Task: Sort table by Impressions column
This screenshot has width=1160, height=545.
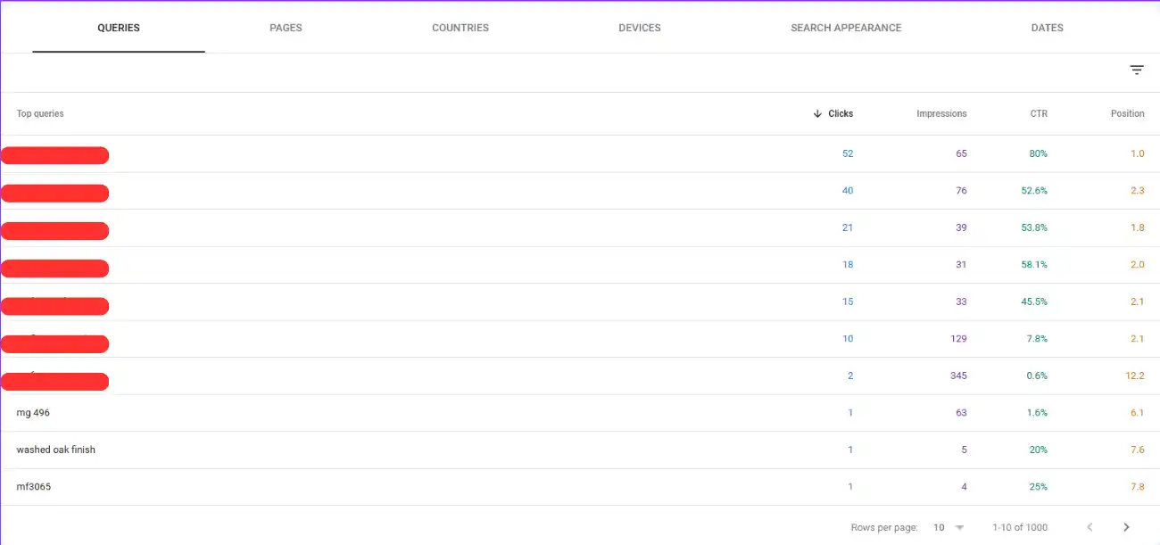Action: pyautogui.click(x=940, y=114)
